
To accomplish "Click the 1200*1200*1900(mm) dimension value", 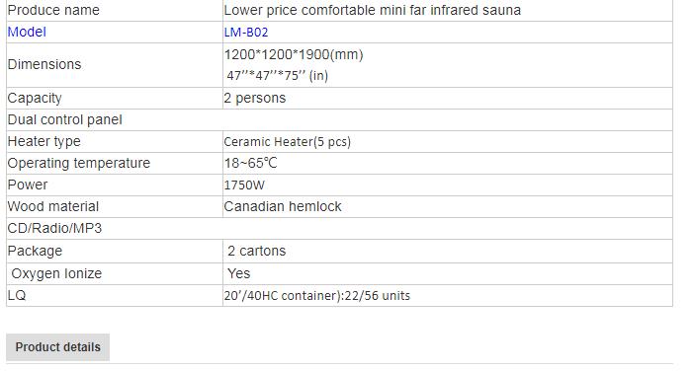I will click(x=294, y=55).
